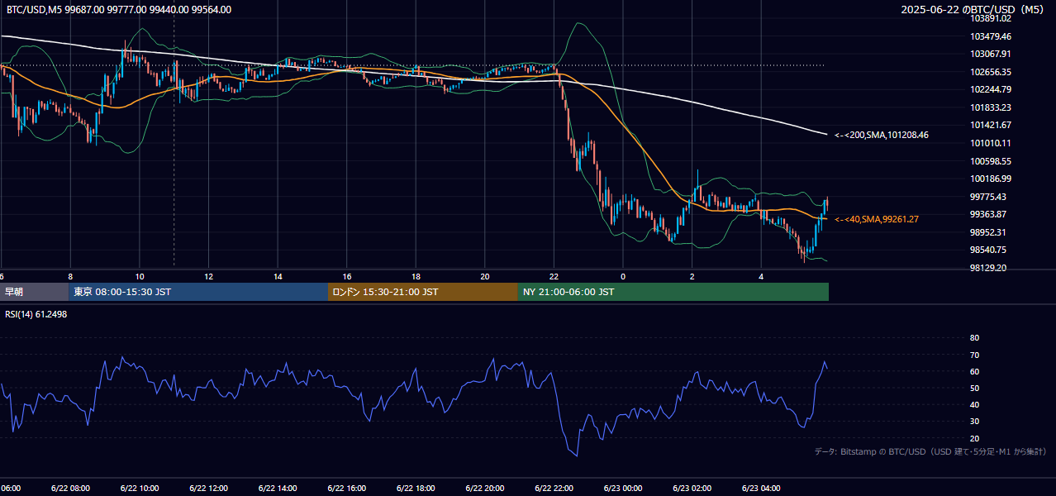Click the Bitstamp data source note
This screenshot has height=496, width=1056.
930,452
